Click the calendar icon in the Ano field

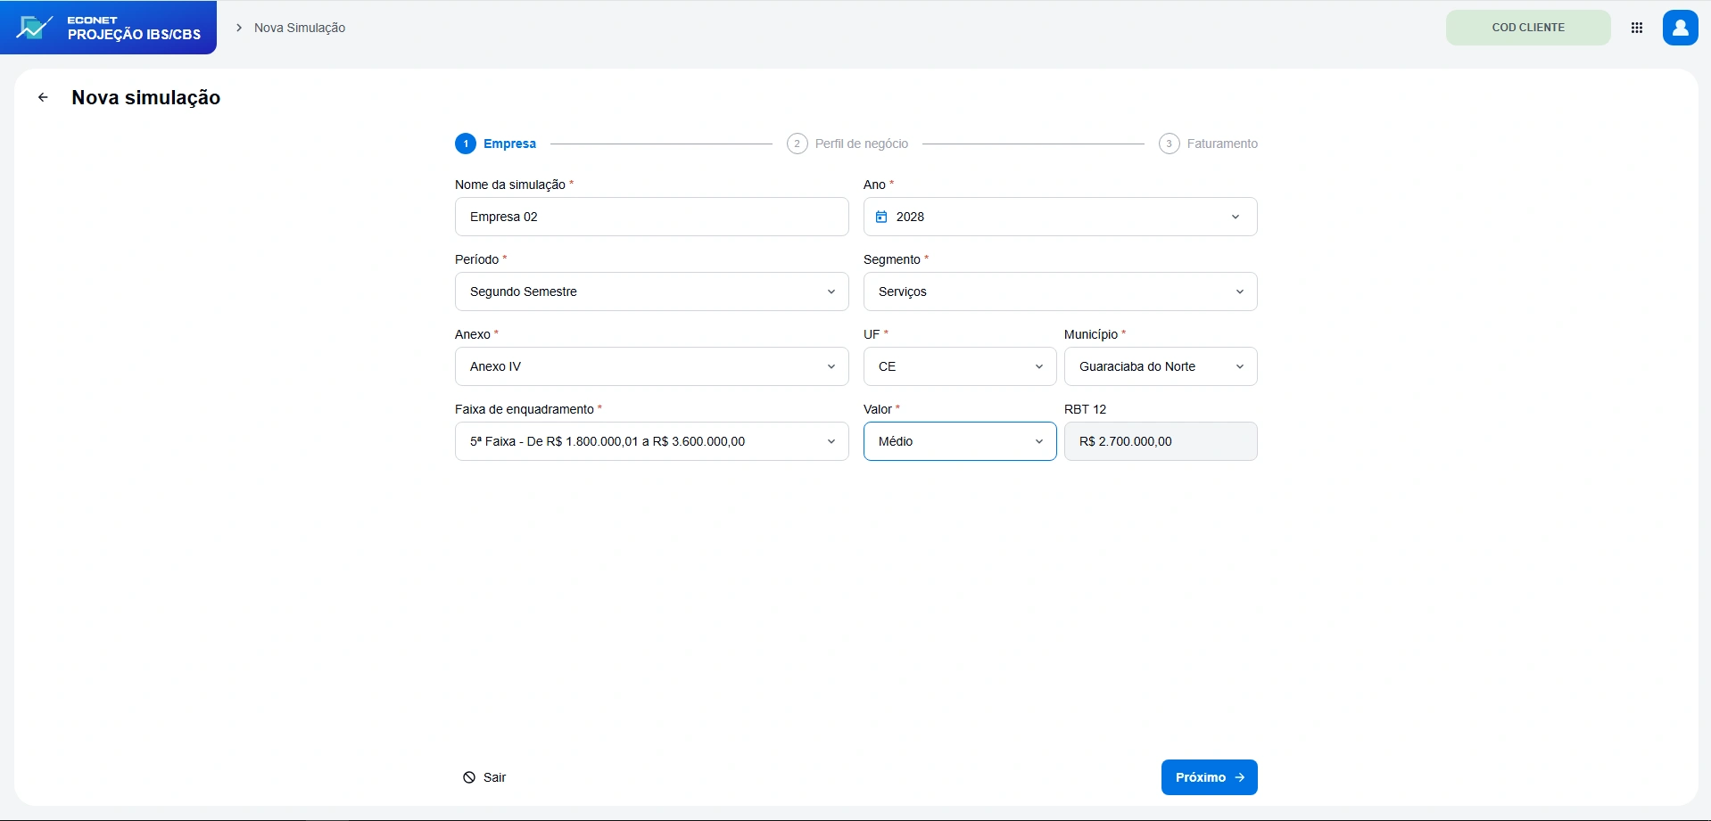pos(881,217)
